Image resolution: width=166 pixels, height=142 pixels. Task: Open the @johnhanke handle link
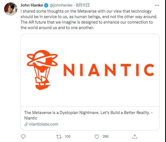click(61, 5)
